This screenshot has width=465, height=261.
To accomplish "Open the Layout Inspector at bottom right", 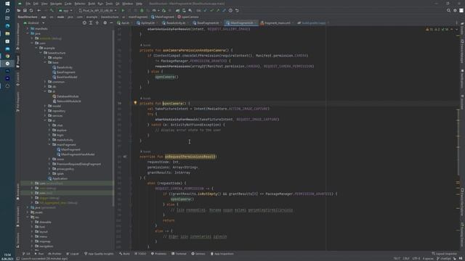I will click(x=444, y=254).
